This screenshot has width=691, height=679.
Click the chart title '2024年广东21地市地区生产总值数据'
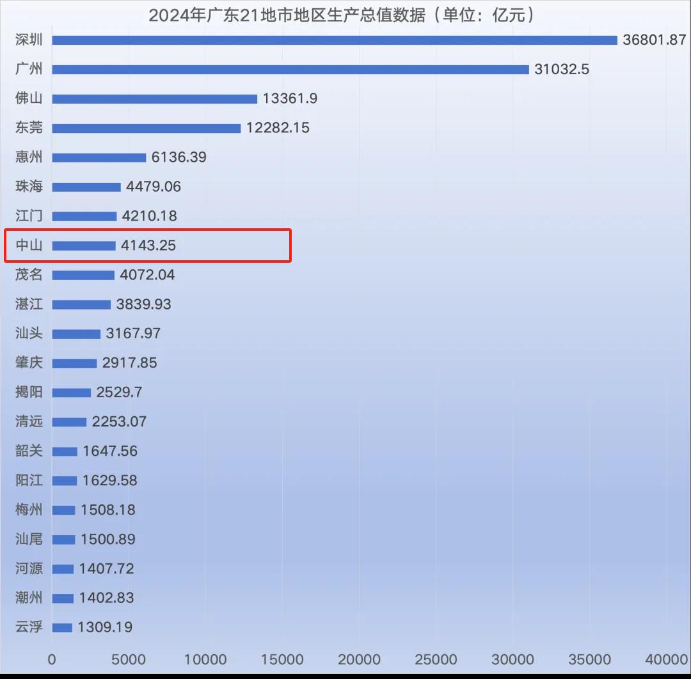point(287,15)
